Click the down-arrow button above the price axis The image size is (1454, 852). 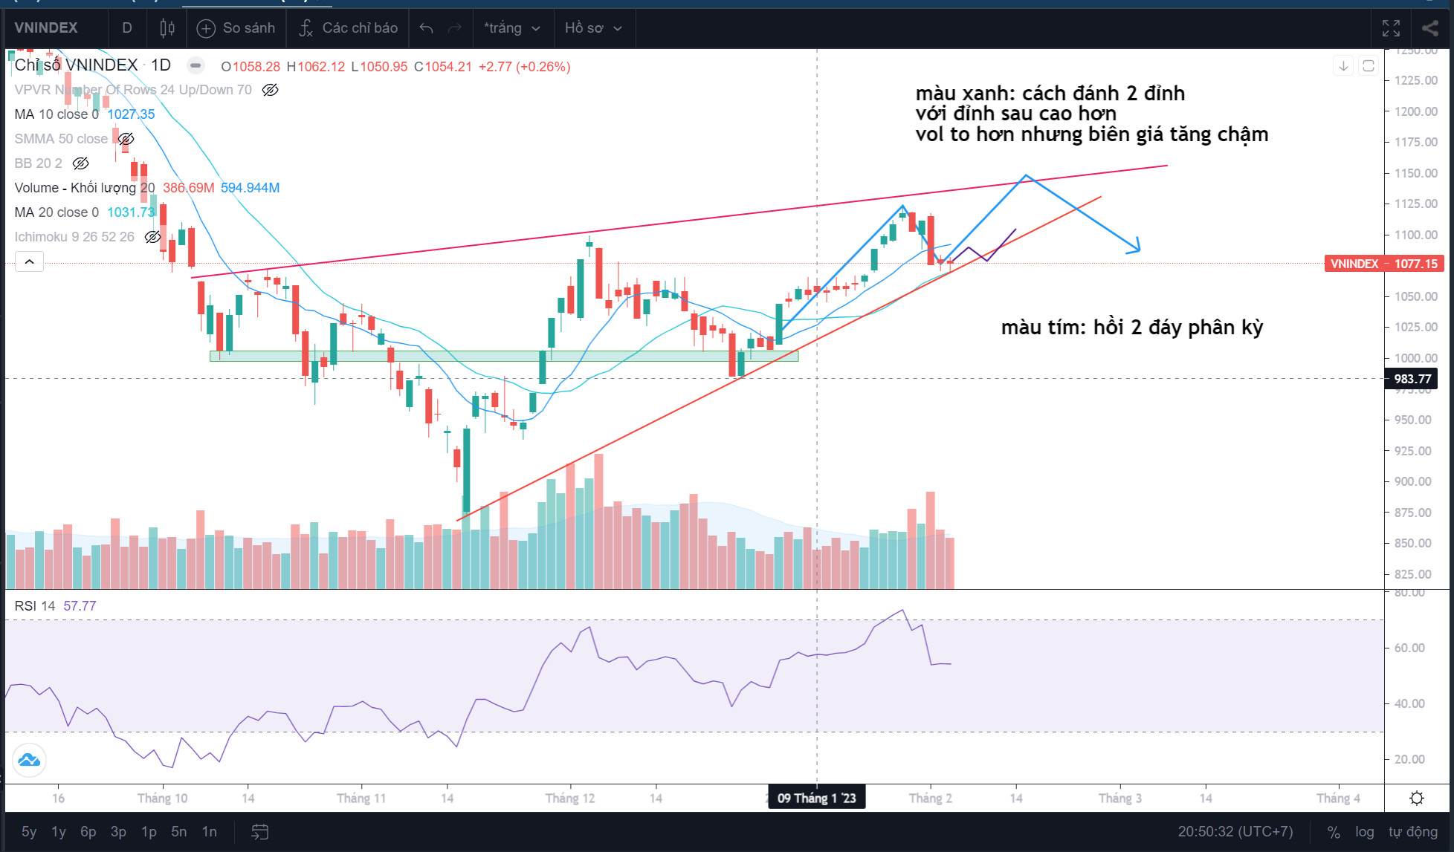point(1343,66)
